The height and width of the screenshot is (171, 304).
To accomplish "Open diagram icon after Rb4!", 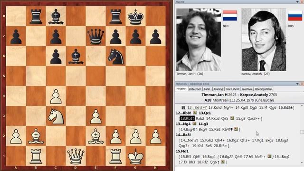I will [236, 129].
